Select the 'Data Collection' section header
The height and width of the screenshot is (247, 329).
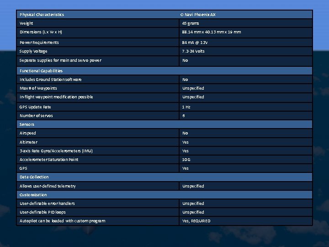[34, 177]
